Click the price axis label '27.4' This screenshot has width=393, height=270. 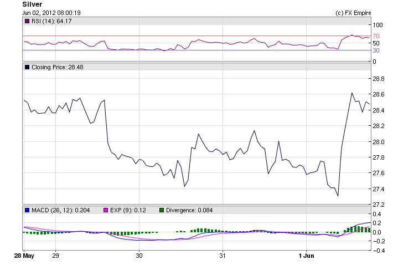(379, 189)
